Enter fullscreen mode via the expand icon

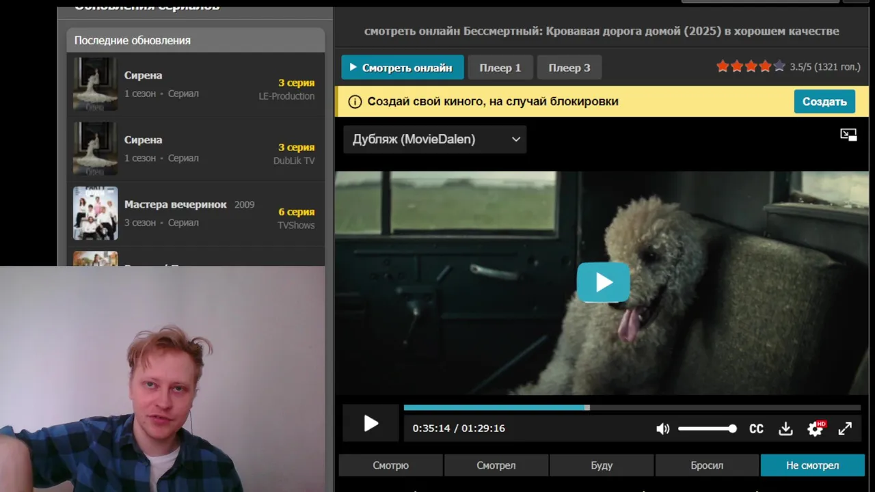[845, 428]
